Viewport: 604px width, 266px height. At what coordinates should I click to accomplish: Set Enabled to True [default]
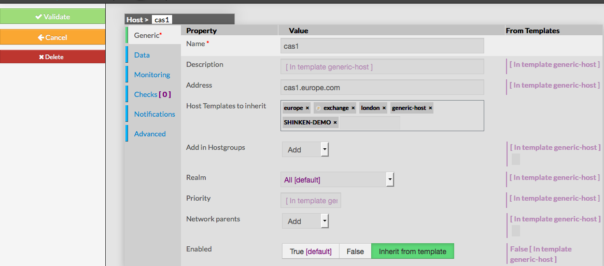coord(310,251)
